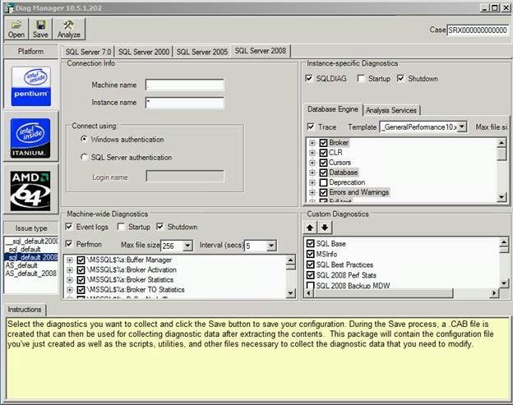The height and width of the screenshot is (405, 513).
Task: Expand the Buffer Manager counter node
Action: 70,260
